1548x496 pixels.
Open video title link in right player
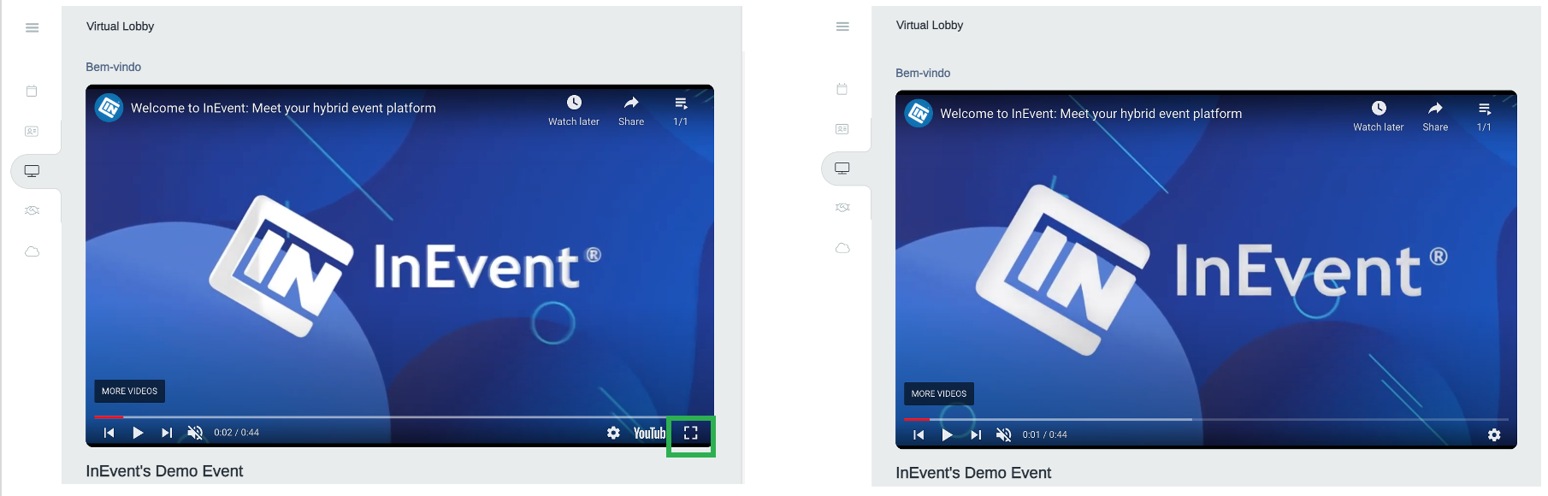pyautogui.click(x=1091, y=113)
